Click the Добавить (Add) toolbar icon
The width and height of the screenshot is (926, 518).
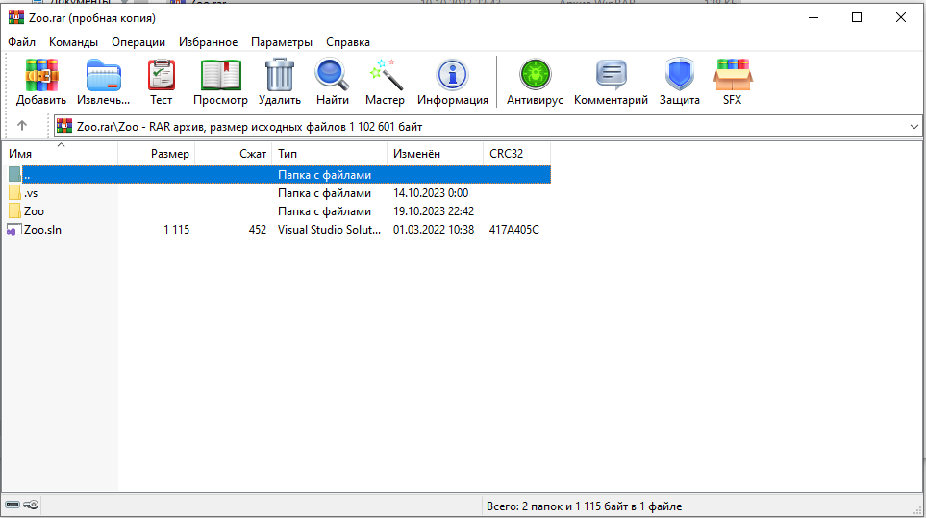click(41, 75)
